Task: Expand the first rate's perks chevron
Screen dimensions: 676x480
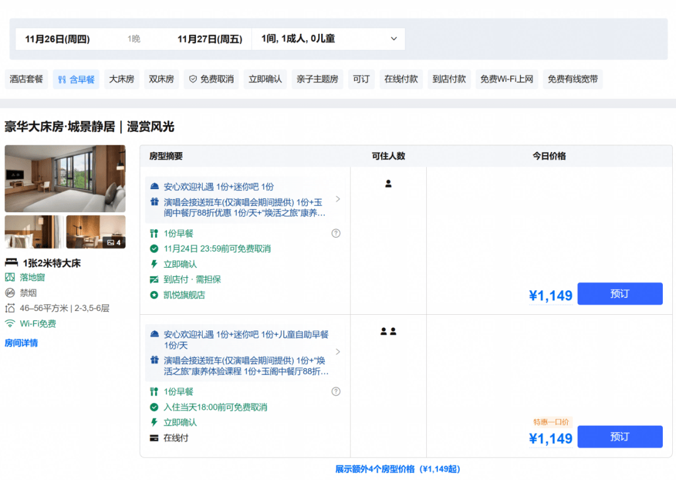Action: pos(338,199)
